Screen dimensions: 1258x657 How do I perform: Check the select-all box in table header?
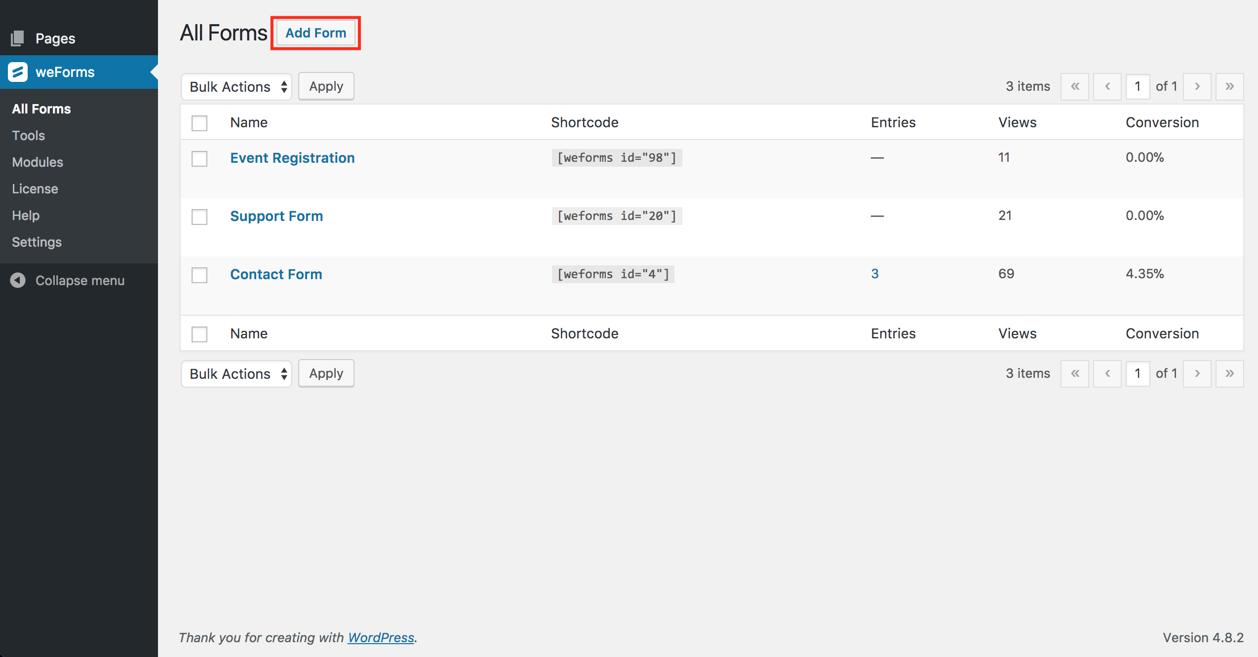pyautogui.click(x=199, y=123)
